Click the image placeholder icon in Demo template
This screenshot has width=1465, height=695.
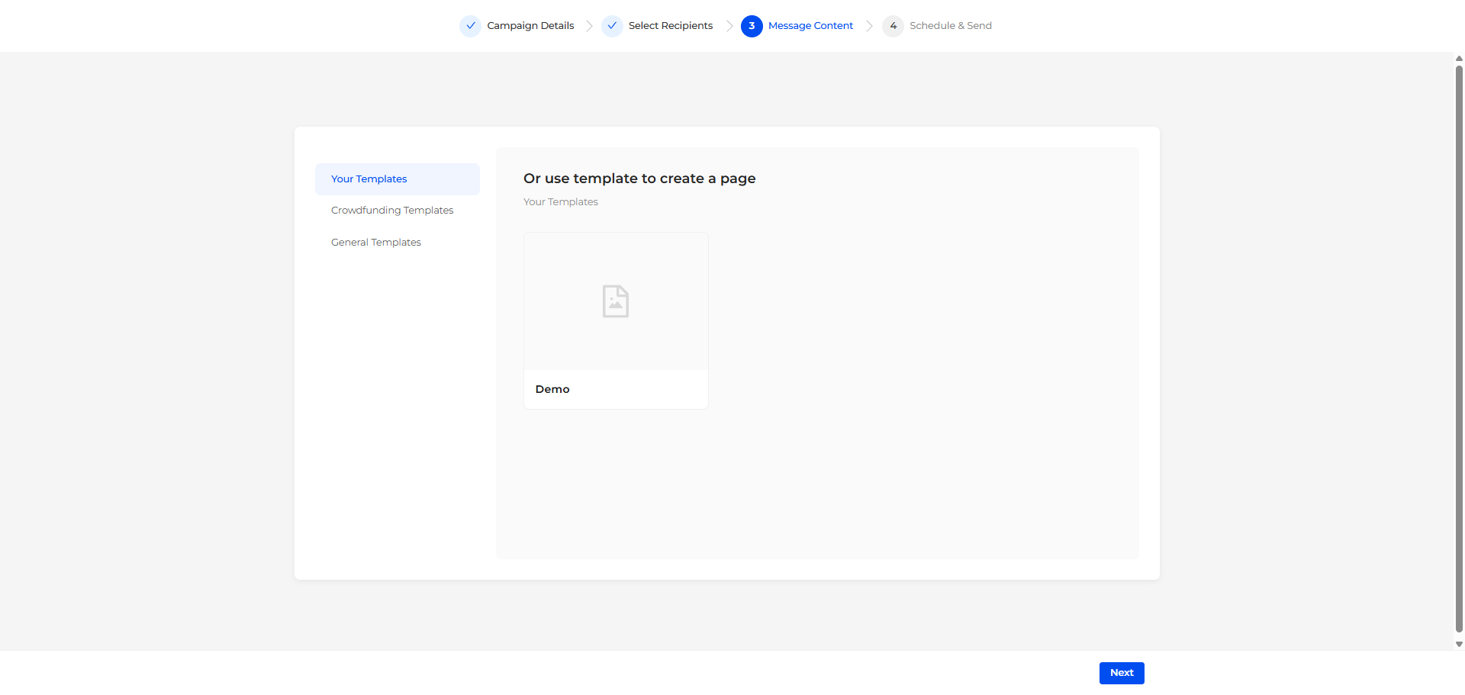[616, 301]
